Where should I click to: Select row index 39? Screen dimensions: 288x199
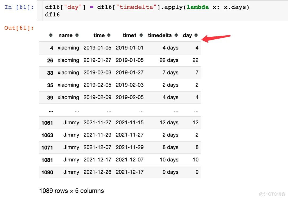coord(50,98)
